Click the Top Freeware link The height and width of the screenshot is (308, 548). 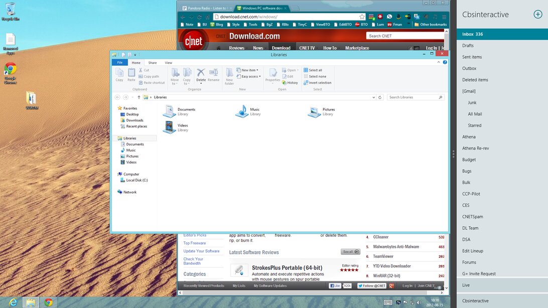click(x=194, y=243)
